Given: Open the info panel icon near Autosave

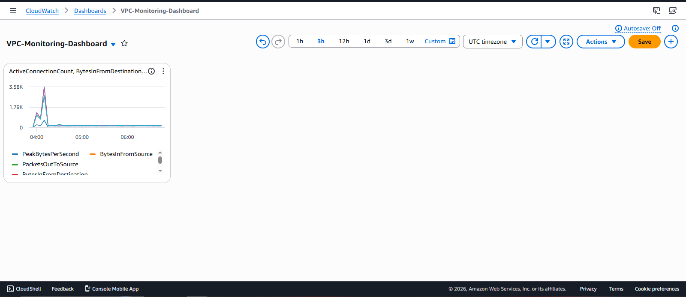Looking at the screenshot, I should (675, 28).
